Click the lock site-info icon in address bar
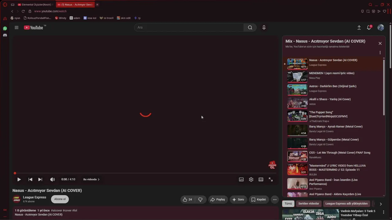 click(30, 11)
